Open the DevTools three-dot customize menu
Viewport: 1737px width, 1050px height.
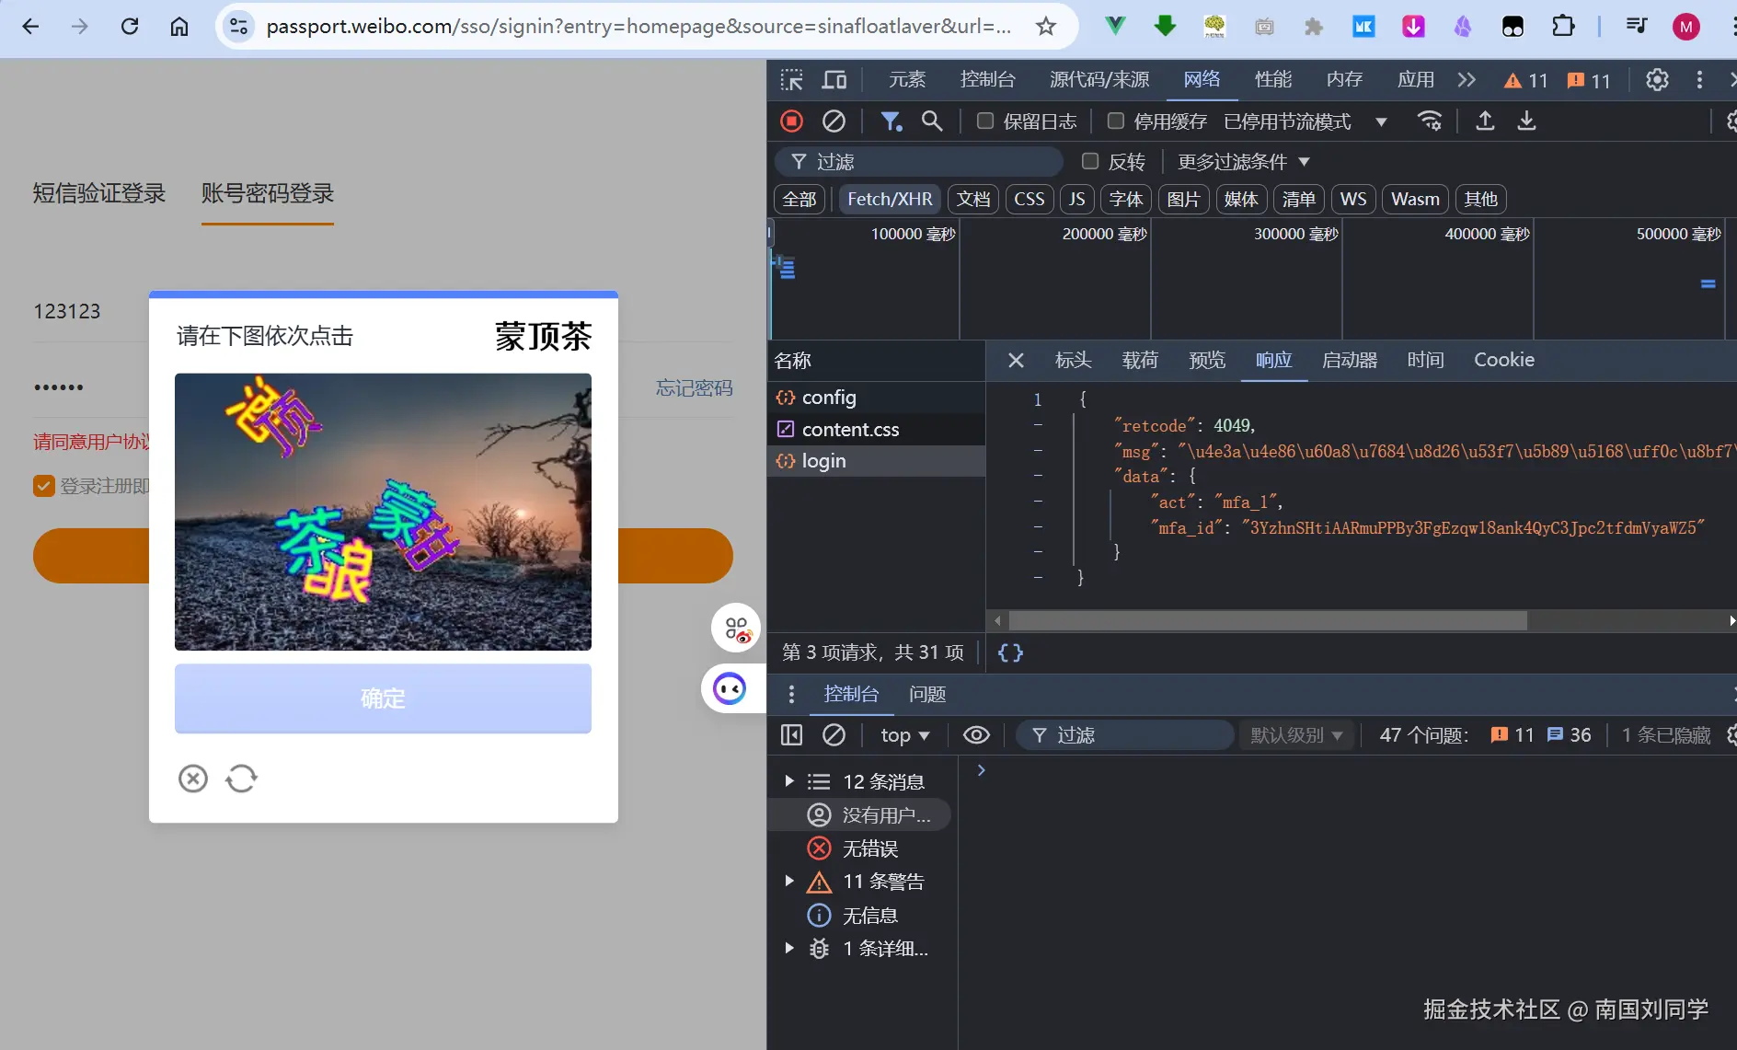tap(1699, 80)
